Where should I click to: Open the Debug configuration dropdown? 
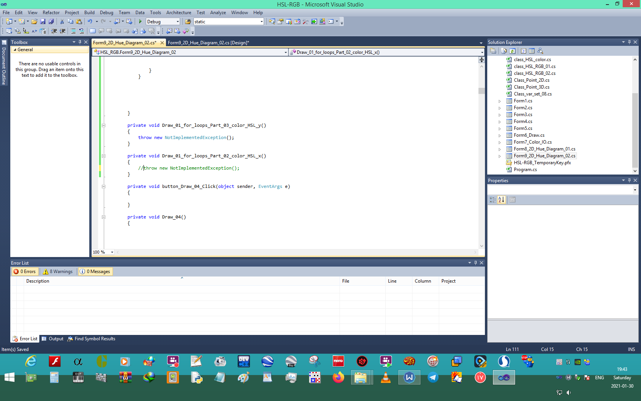click(x=178, y=22)
